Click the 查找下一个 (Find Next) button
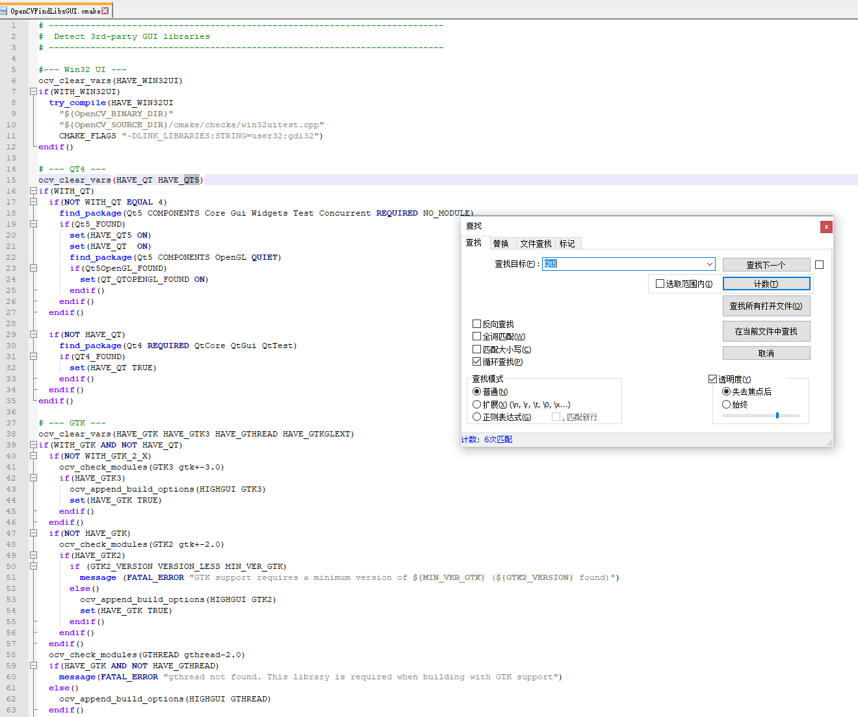The height and width of the screenshot is (717, 858). [x=766, y=264]
